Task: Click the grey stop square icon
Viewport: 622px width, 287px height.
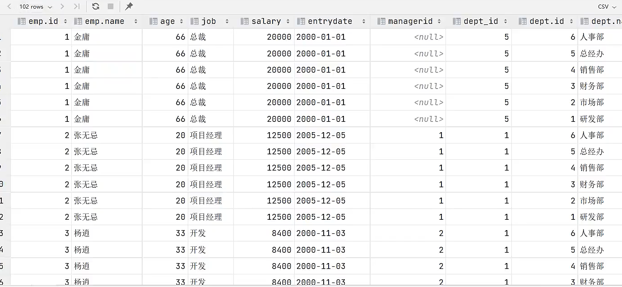Action: coord(111,7)
